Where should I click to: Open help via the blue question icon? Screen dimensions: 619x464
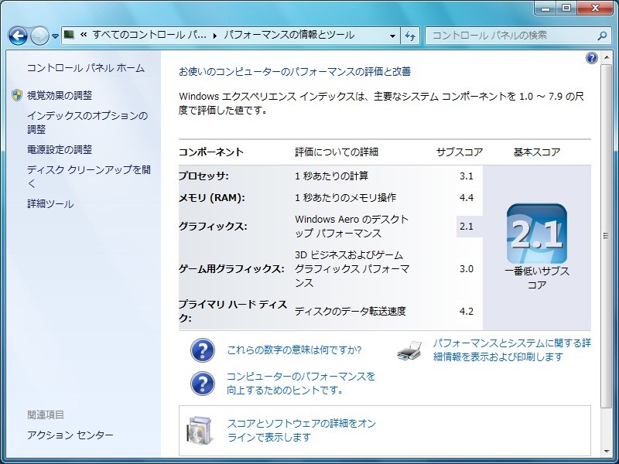(x=591, y=59)
